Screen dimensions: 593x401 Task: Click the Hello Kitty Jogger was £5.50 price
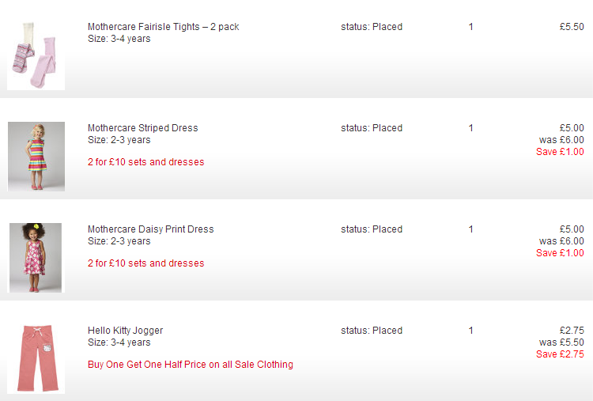tap(561, 342)
